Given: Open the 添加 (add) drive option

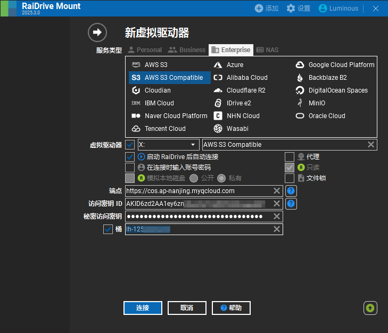Looking at the screenshot, I should coord(267,9).
